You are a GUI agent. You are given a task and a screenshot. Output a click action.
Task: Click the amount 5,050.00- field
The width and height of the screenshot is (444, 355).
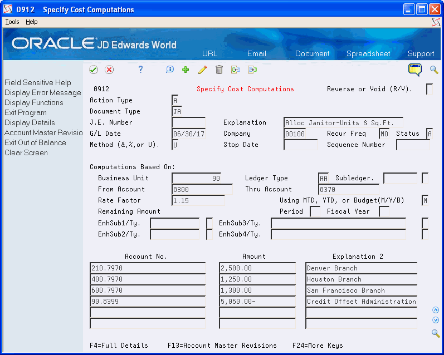pyautogui.click(x=257, y=302)
